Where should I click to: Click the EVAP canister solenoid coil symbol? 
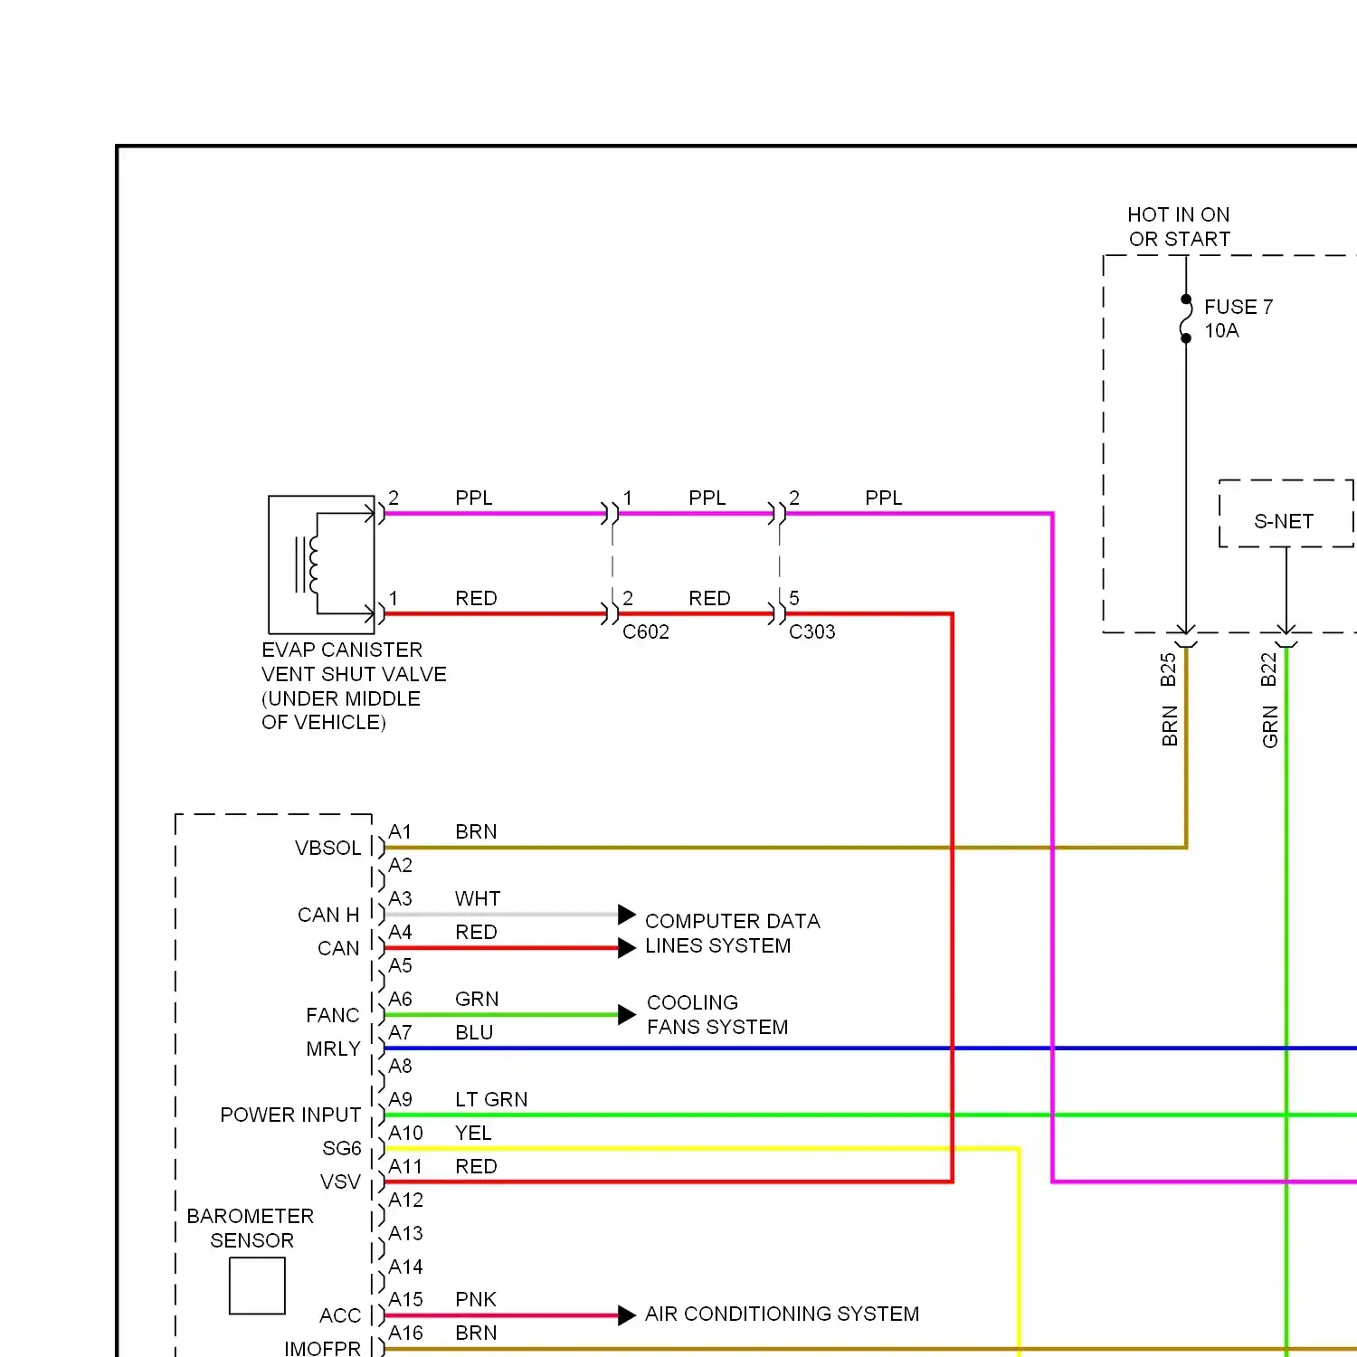(x=308, y=565)
